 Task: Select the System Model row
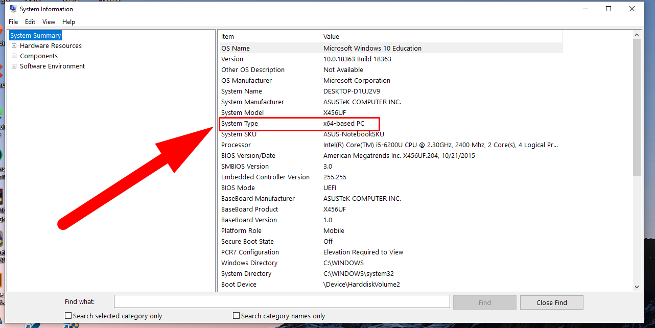391,113
